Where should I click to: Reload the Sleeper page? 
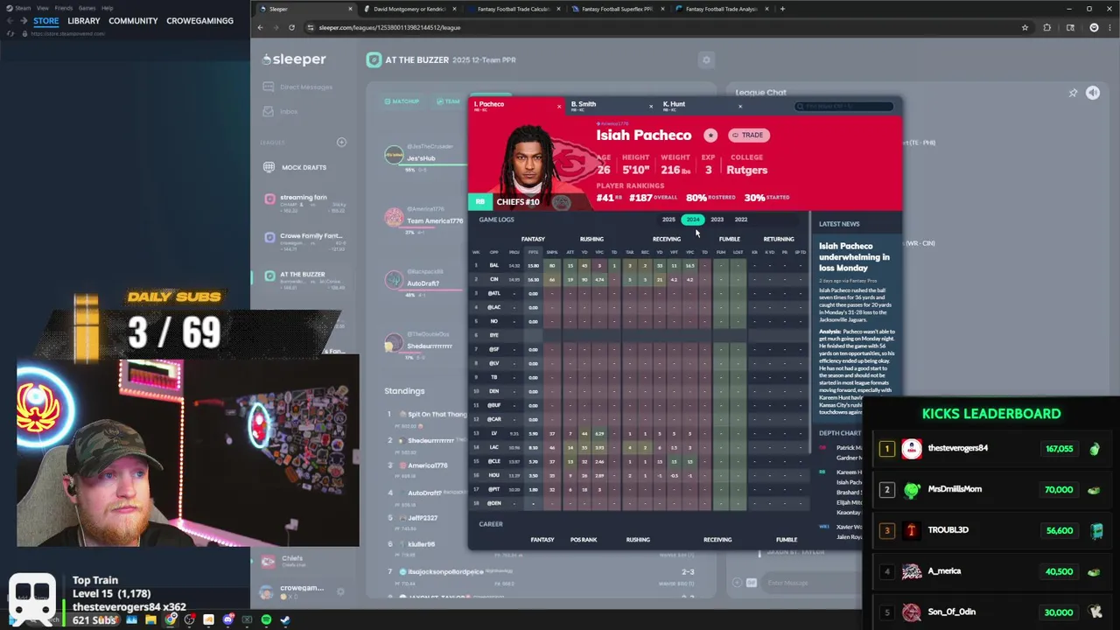point(291,28)
